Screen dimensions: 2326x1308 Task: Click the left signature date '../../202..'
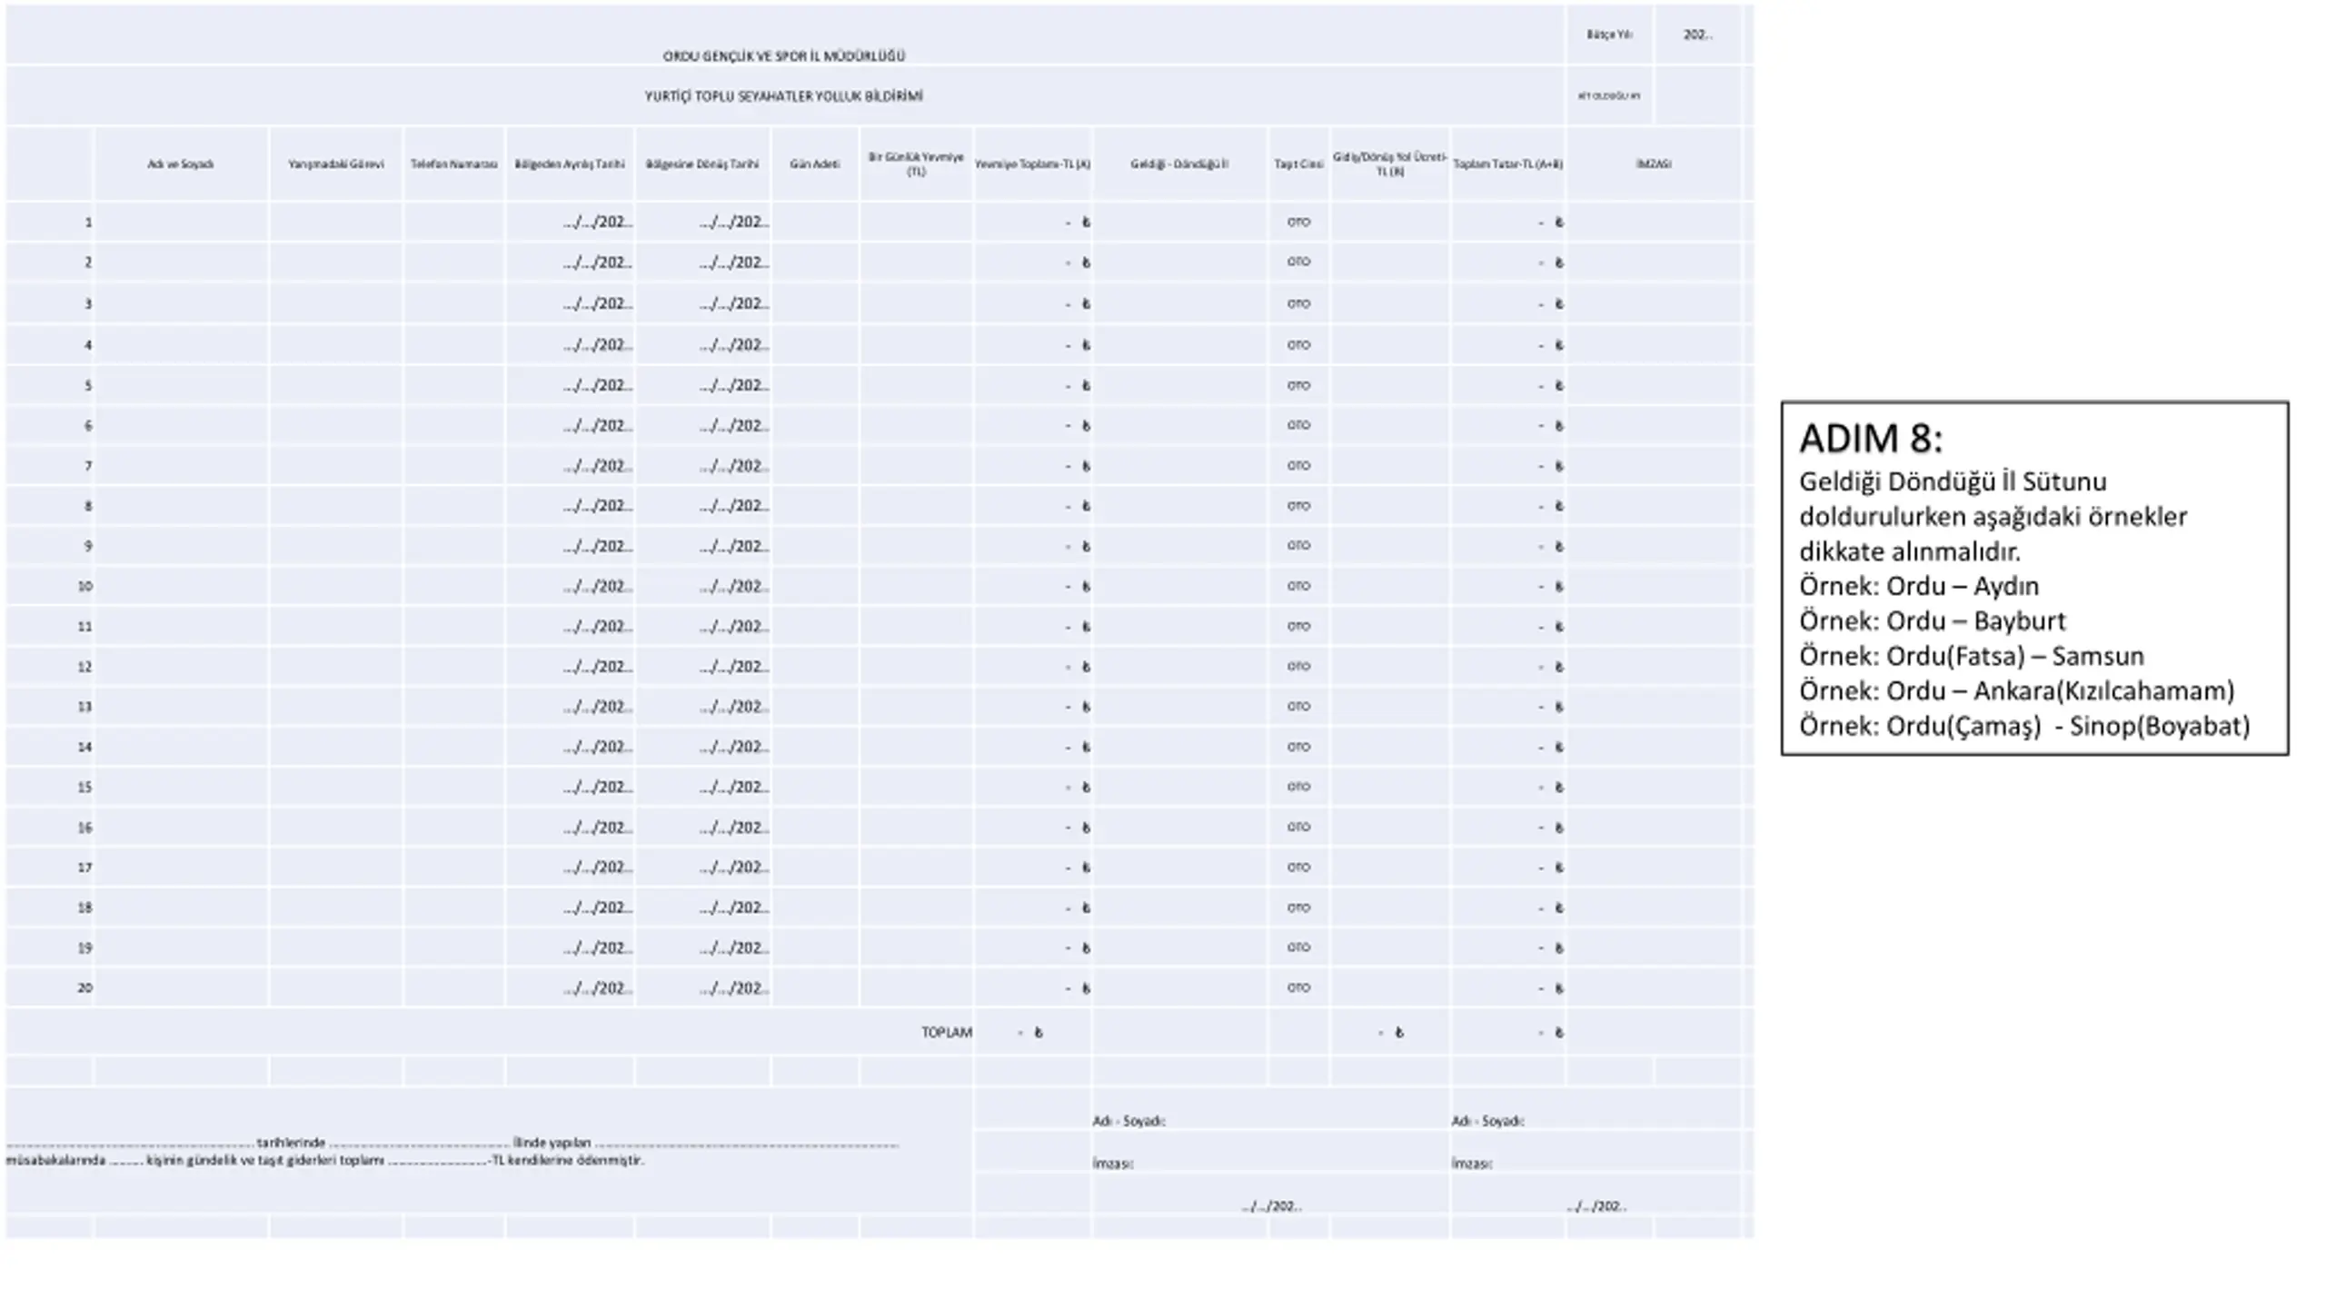(1271, 1206)
